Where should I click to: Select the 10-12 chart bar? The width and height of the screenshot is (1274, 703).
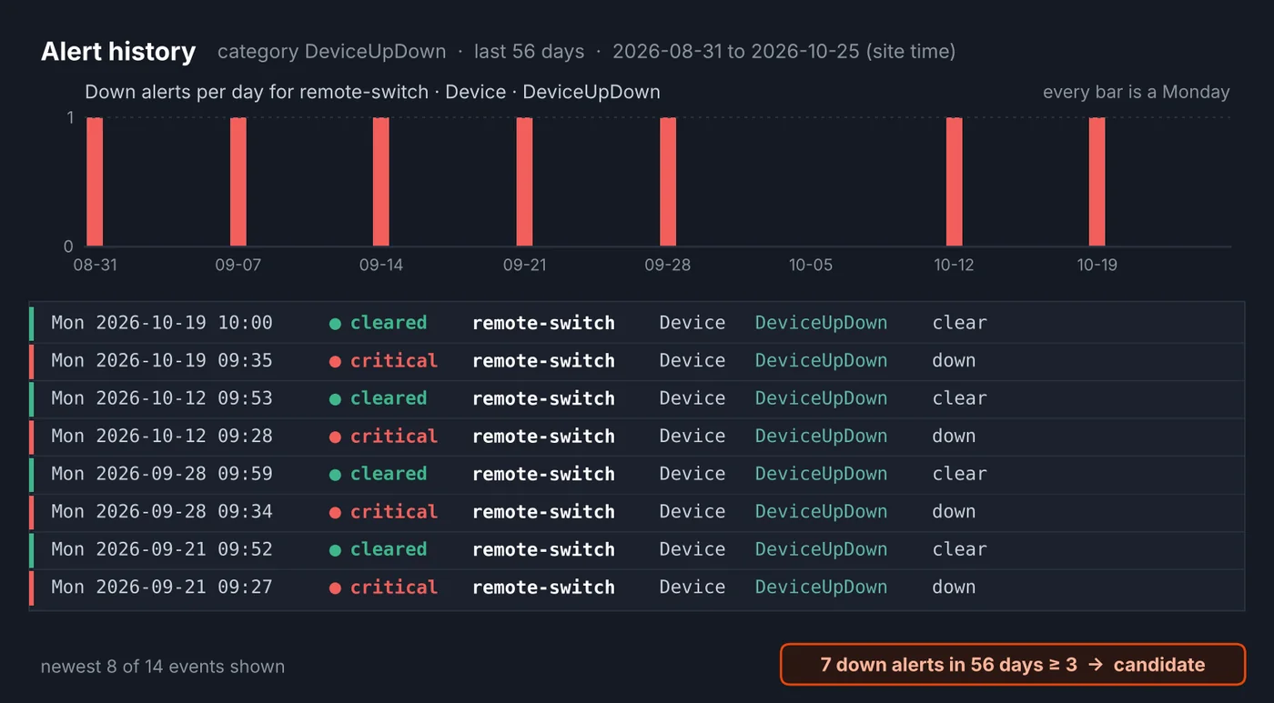click(954, 182)
